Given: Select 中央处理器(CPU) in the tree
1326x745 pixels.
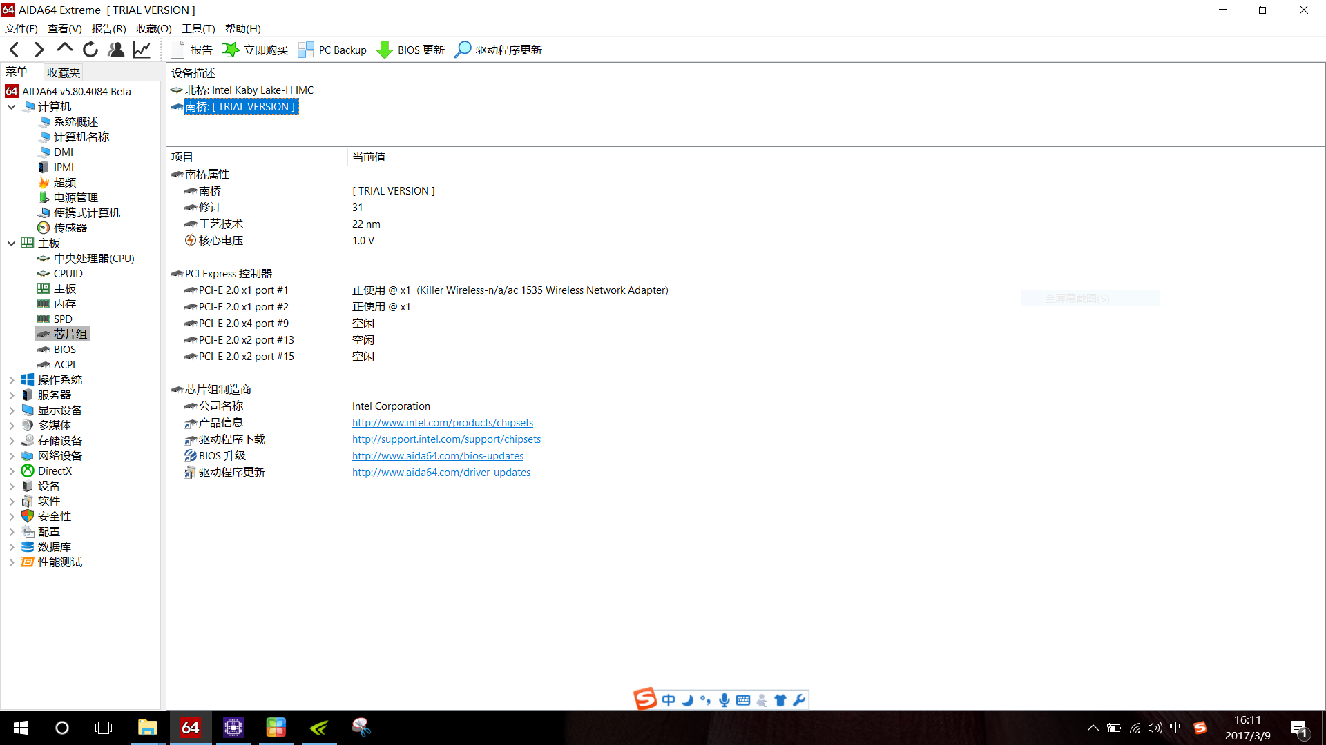Looking at the screenshot, I should point(94,259).
